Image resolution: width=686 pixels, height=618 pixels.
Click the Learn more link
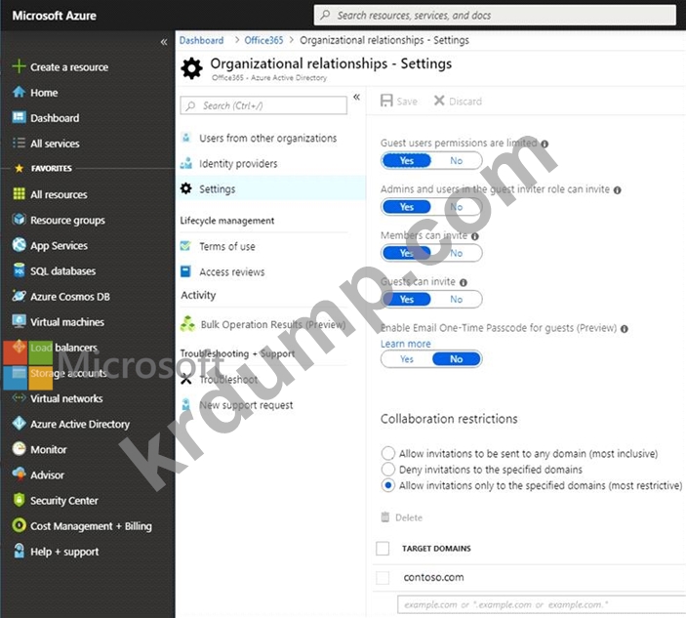[x=405, y=344]
